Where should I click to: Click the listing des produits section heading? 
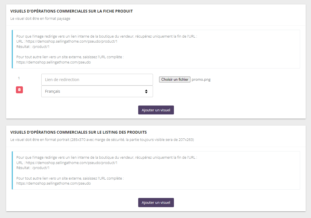tap(78, 132)
